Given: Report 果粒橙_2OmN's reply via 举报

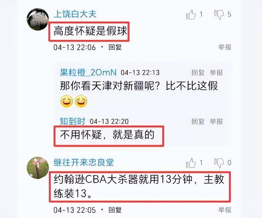Looking at the screenshot, I should click(x=216, y=73).
